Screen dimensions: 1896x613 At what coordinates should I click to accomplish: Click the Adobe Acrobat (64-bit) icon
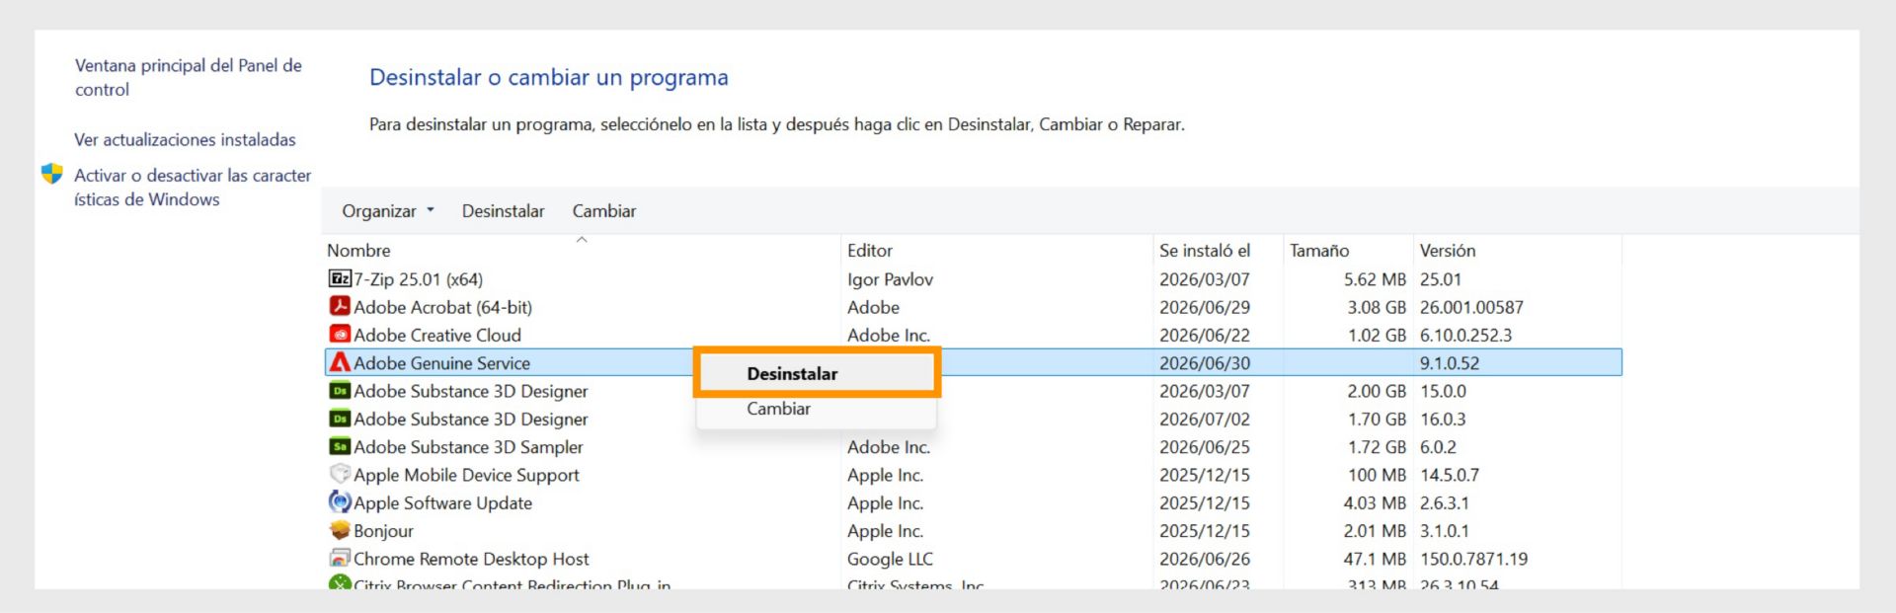340,307
